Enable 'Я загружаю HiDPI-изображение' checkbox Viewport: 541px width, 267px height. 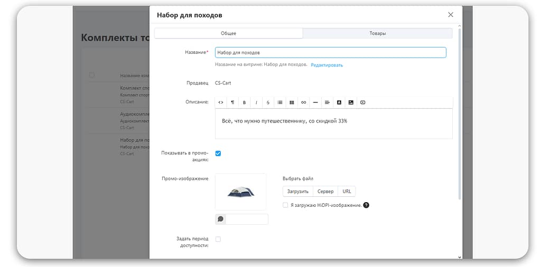pyautogui.click(x=285, y=205)
